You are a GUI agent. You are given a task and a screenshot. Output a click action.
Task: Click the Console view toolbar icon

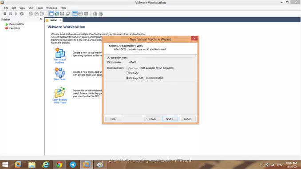[x=80, y=14]
